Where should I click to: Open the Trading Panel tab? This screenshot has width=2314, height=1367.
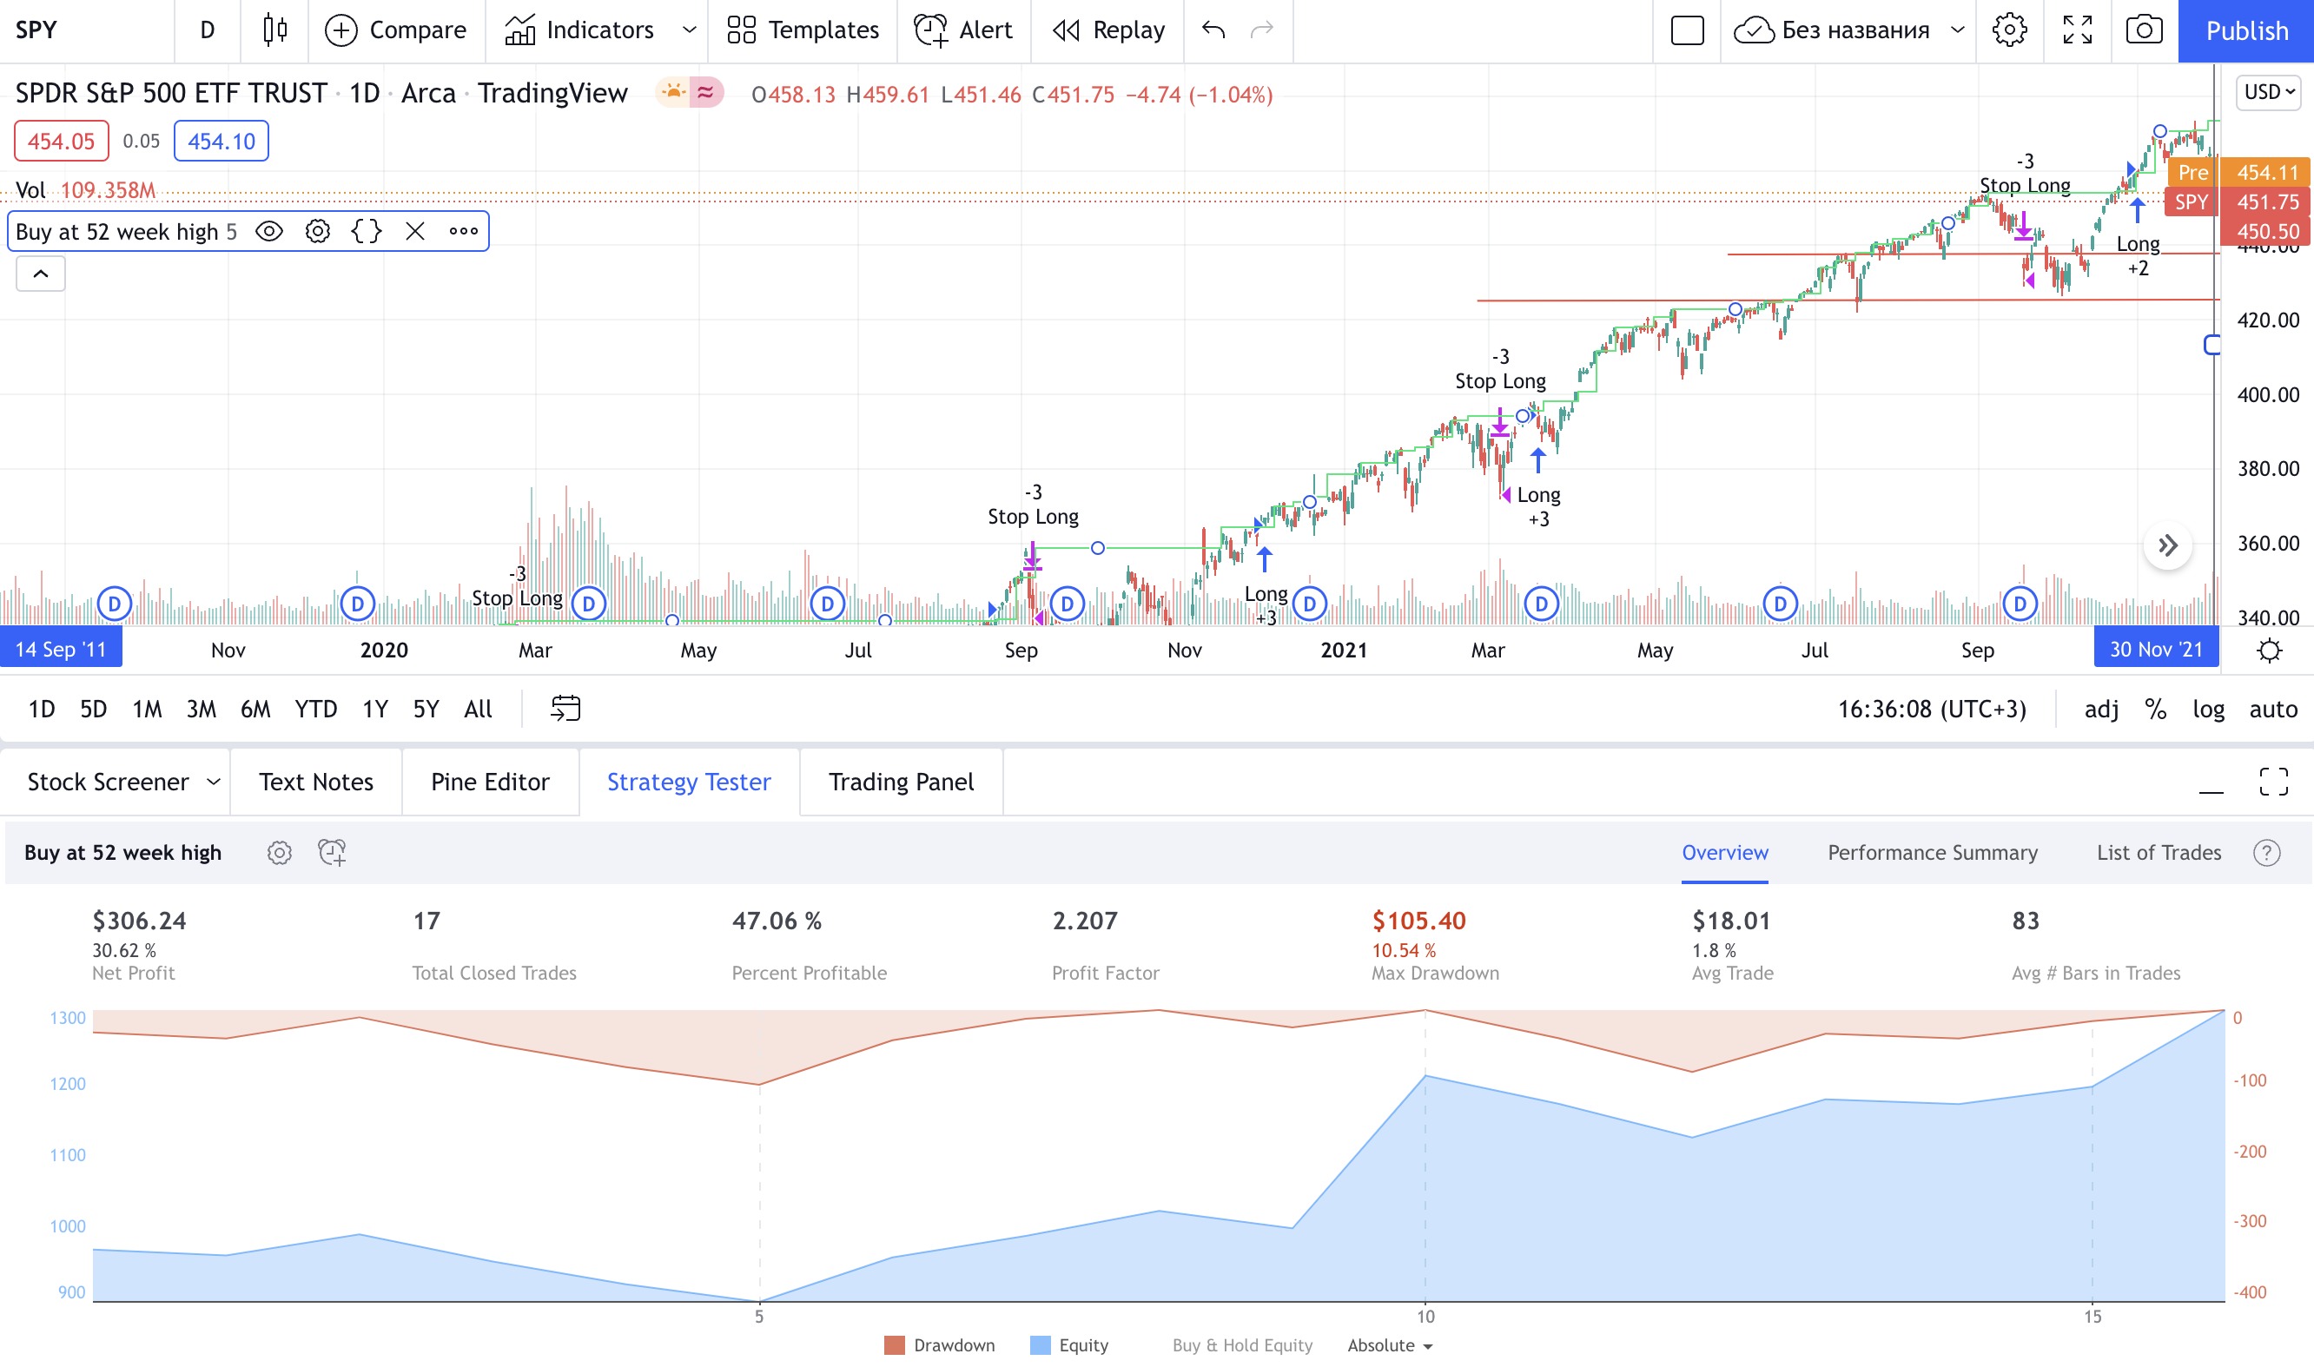pos(901,781)
